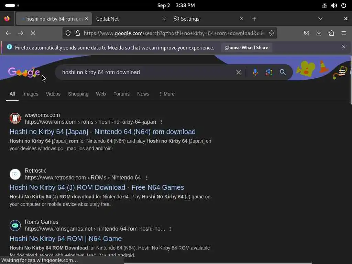Click the romsgames.net URL breadcrumb
352x264 pixels.
click(x=95, y=229)
